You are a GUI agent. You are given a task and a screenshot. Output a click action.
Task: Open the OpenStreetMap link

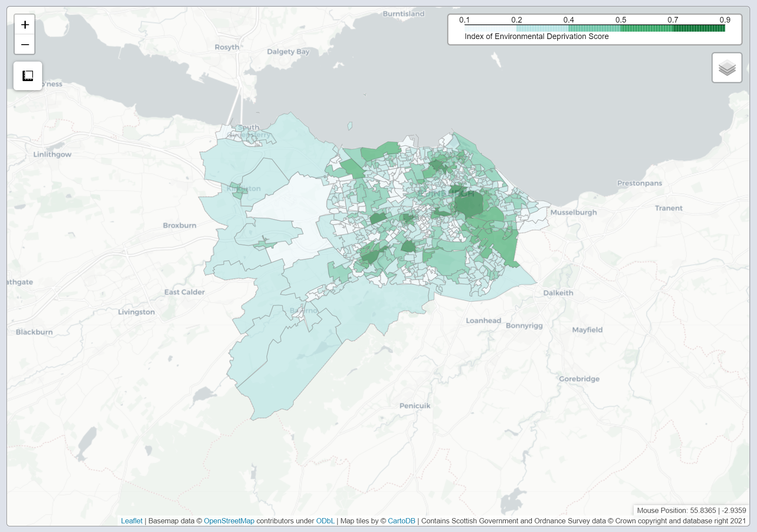tap(229, 521)
